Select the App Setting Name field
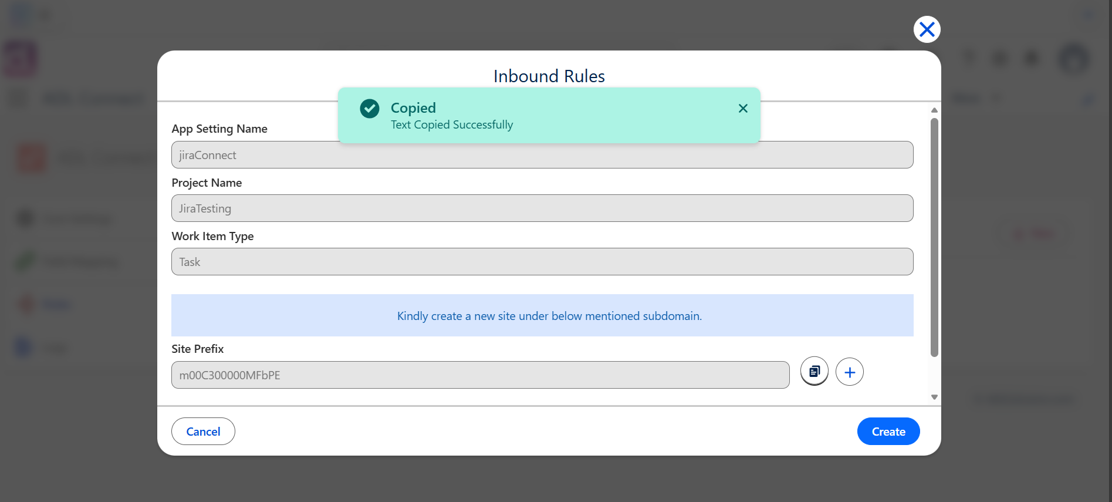The width and height of the screenshot is (1112, 502). tap(542, 155)
